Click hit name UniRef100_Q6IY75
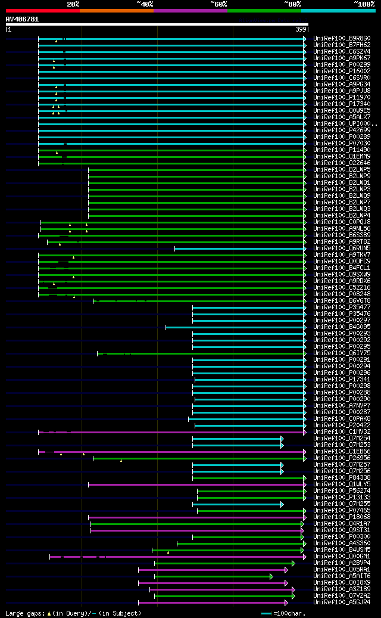 (x=342, y=353)
